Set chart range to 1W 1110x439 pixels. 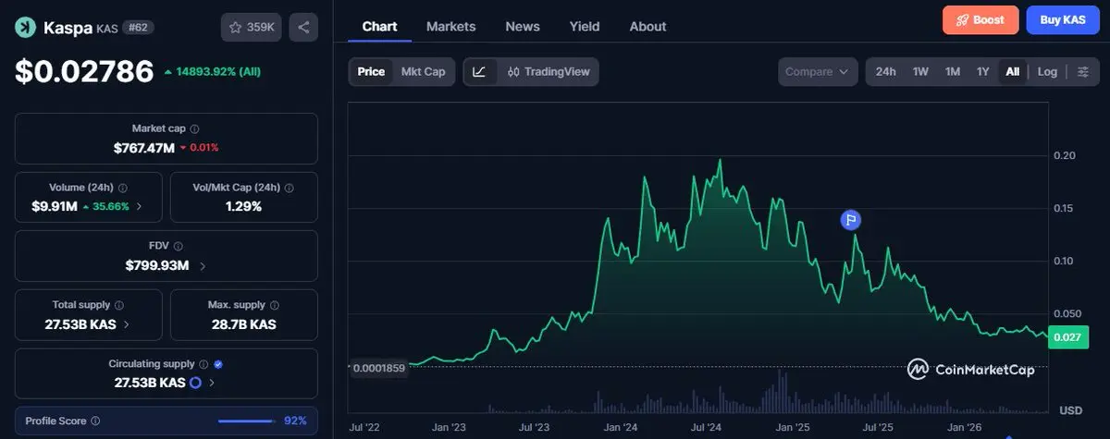point(920,71)
